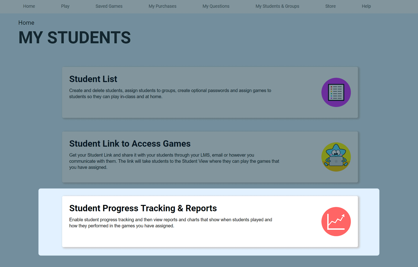The image size is (418, 267).
Task: Click the MY STUDENTS page title
Action: click(x=74, y=37)
